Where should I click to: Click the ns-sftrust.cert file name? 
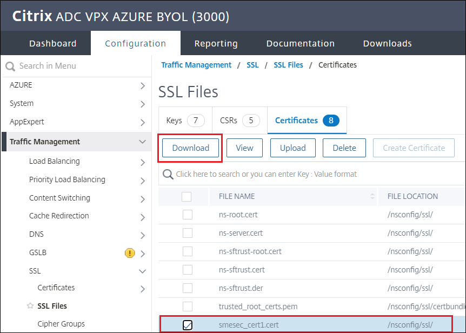pyautogui.click(x=242, y=270)
